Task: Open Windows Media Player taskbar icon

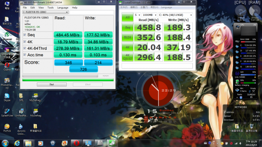Action: 41,143
